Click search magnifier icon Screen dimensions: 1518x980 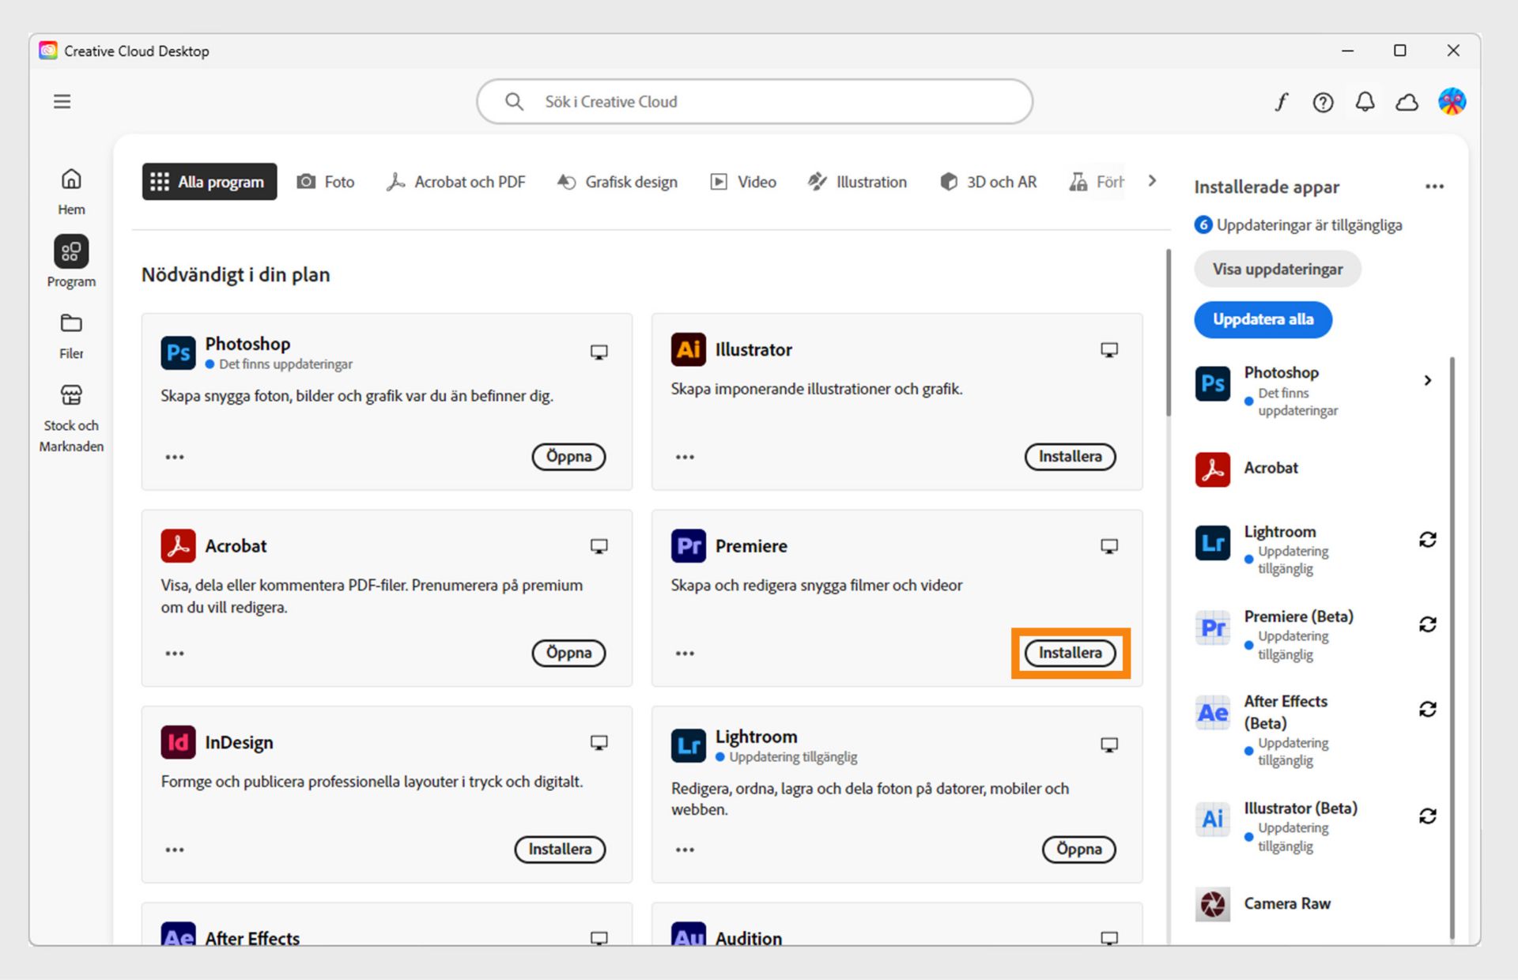pyautogui.click(x=514, y=102)
